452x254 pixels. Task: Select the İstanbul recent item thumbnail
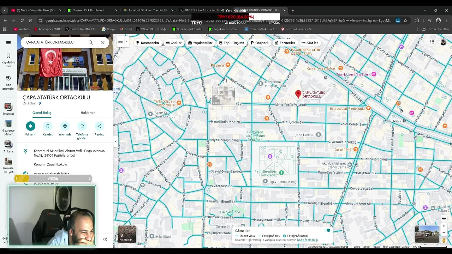(x=8, y=107)
